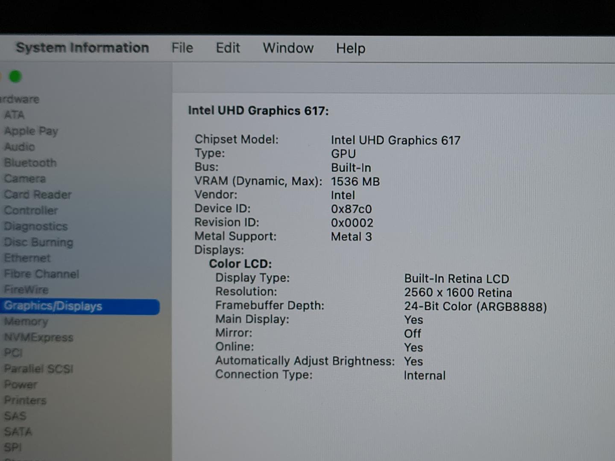
Task: Select Audio in the hardware list
Action: point(20,147)
